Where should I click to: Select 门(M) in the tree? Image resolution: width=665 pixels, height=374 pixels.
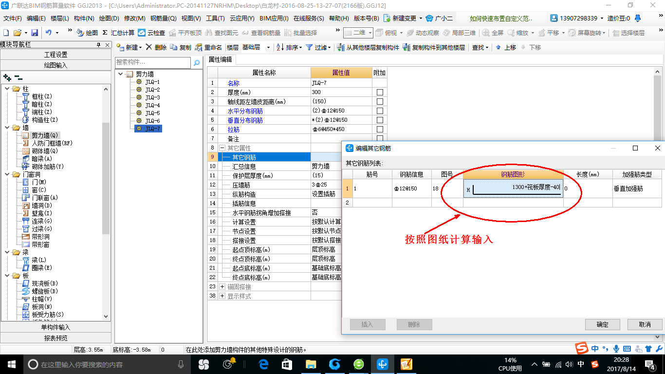point(39,182)
